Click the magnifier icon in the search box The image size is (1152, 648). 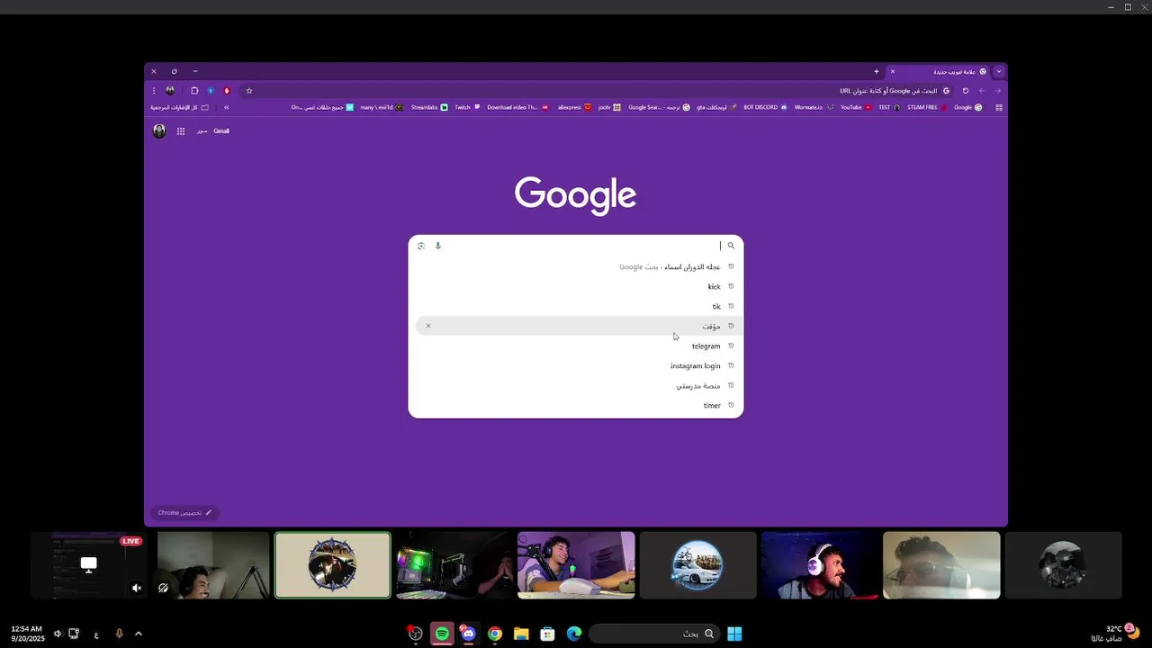pos(731,246)
